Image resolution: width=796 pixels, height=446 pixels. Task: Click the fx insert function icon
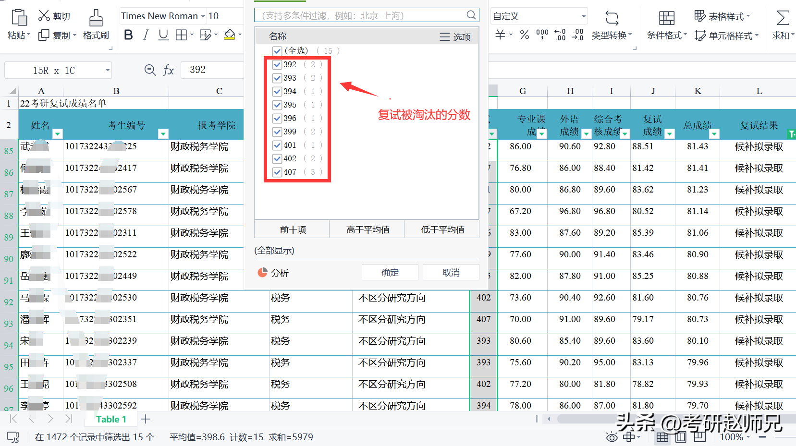pos(169,71)
